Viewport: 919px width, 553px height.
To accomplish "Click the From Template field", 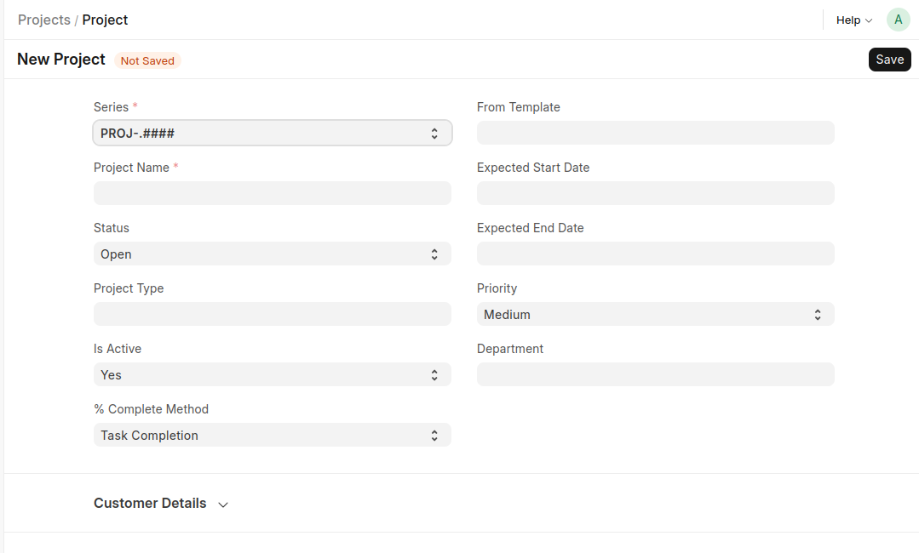I will (x=655, y=133).
